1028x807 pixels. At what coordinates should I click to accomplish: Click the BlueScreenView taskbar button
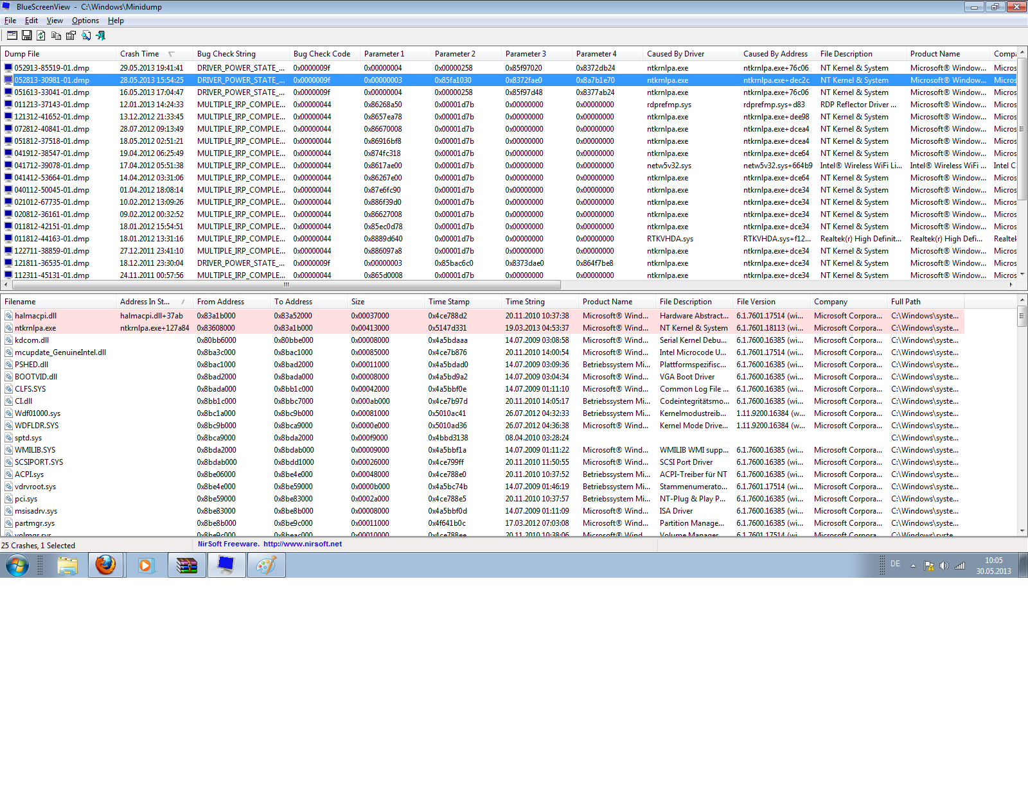pyautogui.click(x=226, y=566)
